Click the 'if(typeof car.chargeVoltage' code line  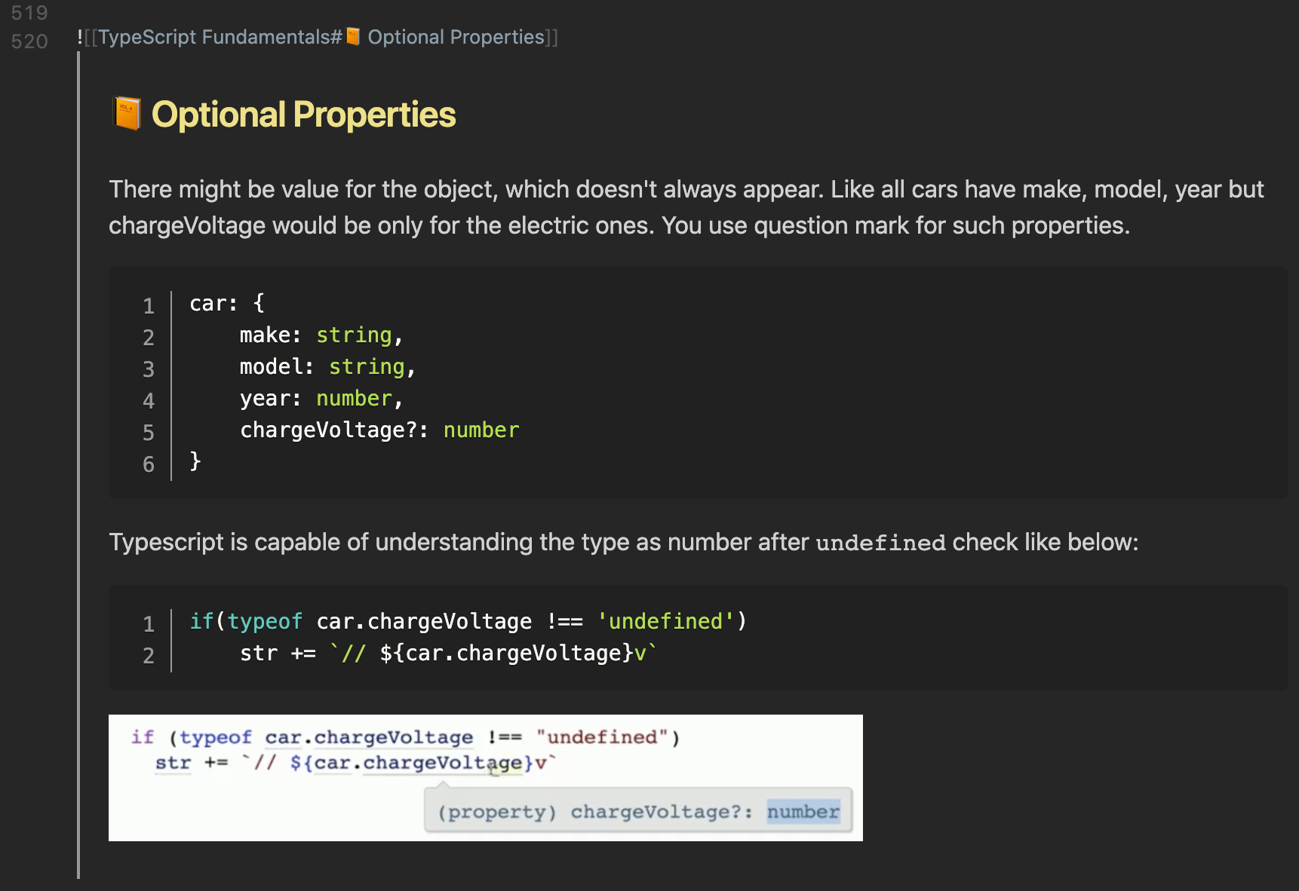tap(468, 621)
